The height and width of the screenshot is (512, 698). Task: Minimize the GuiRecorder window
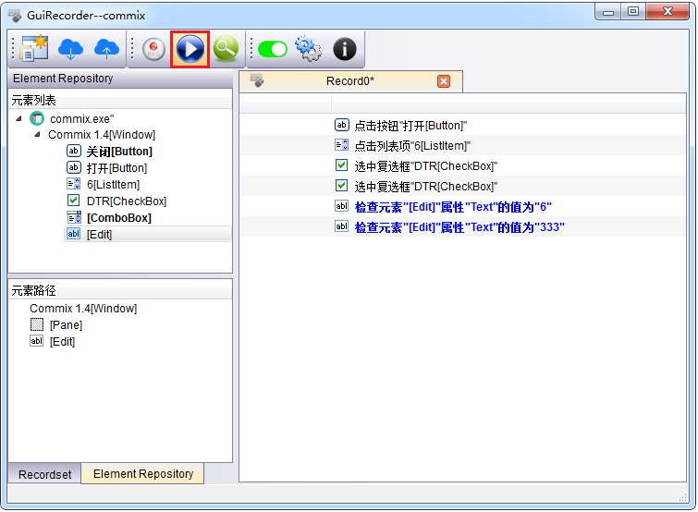click(x=608, y=12)
